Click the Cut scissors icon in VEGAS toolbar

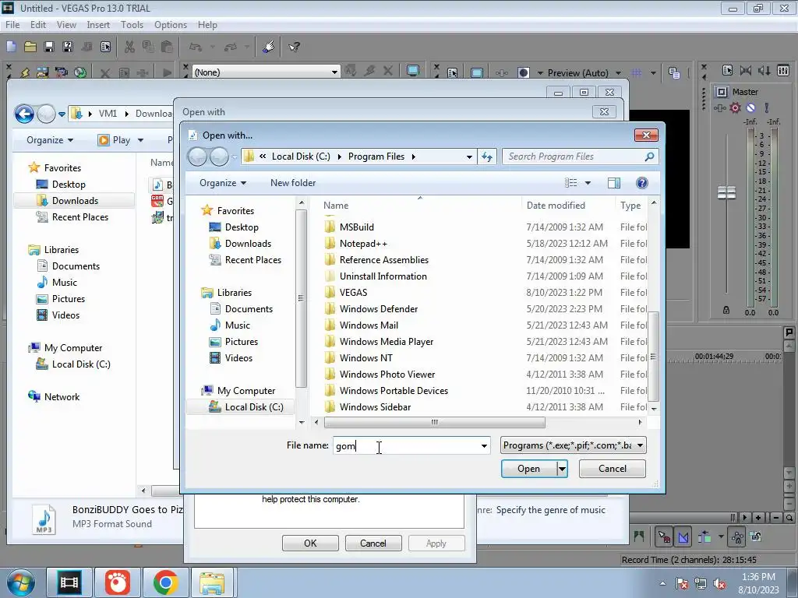point(130,47)
